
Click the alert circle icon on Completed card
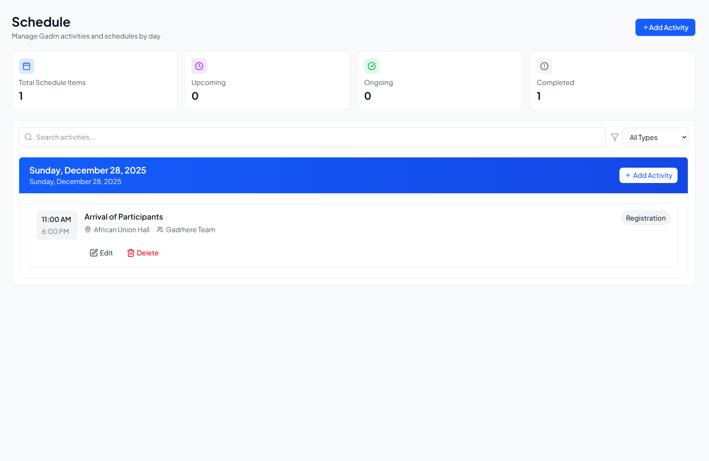(x=544, y=66)
